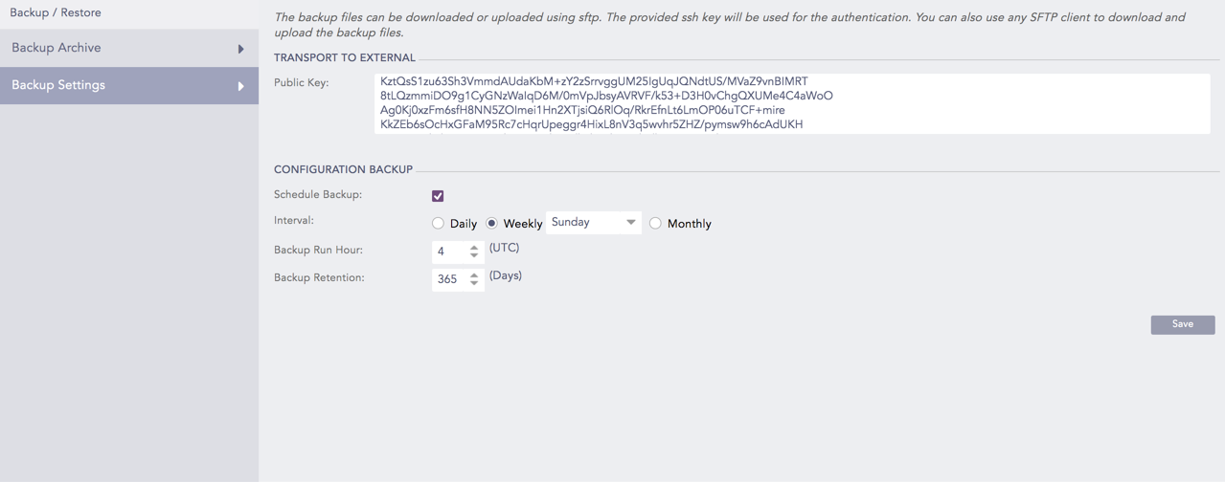Click the Transport to External section header
This screenshot has width=1225, height=482.
(x=345, y=57)
